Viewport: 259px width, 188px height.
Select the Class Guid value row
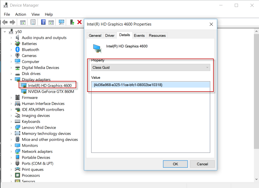point(151,85)
